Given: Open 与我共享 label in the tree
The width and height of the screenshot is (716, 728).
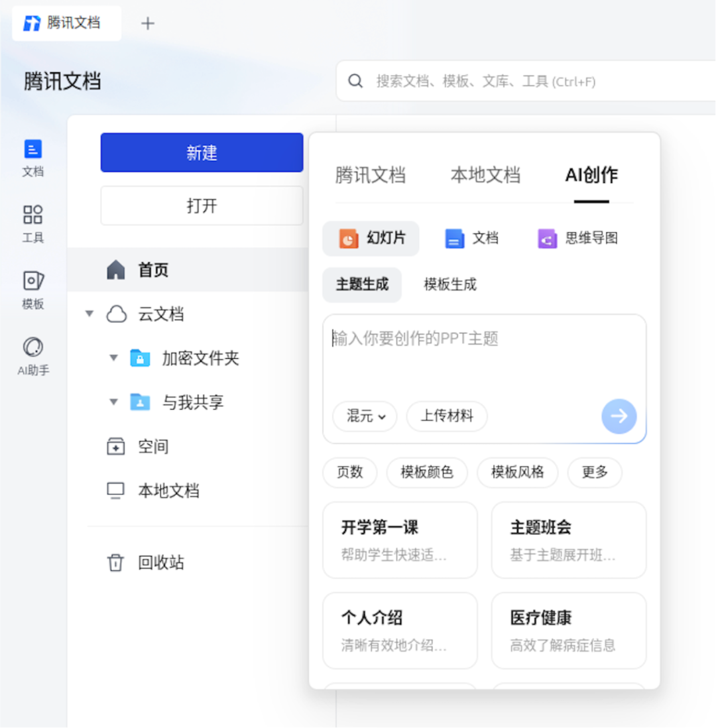Looking at the screenshot, I should point(193,402).
